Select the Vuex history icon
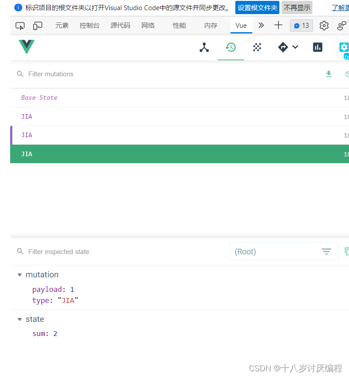349x377 pixels. 231,47
